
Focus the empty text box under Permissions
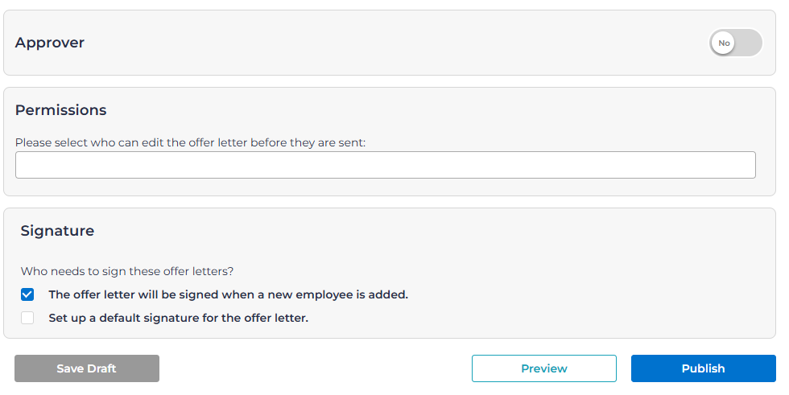coord(385,165)
